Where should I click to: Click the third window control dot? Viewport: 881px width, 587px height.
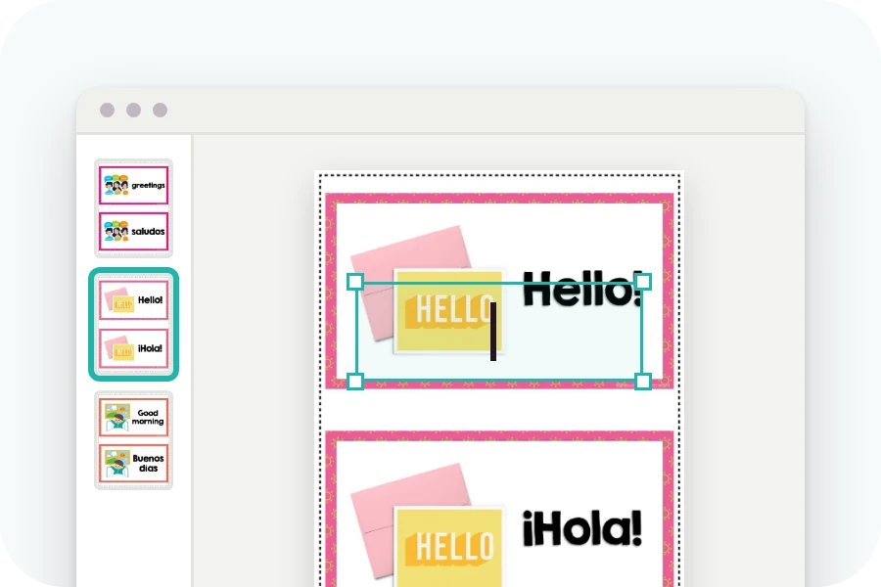(x=161, y=111)
